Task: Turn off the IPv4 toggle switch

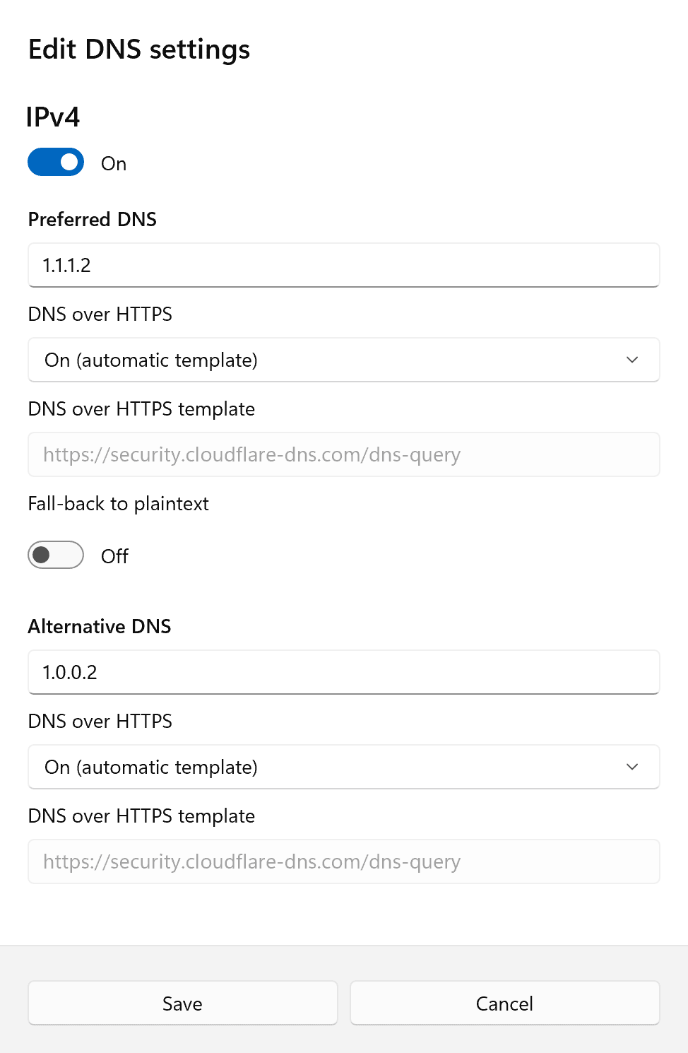Action: coord(56,163)
